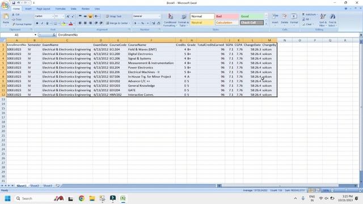Viewport: 363px width, 204px height.
Task: Click the Name Box showing A1
Action: (x=17, y=35)
